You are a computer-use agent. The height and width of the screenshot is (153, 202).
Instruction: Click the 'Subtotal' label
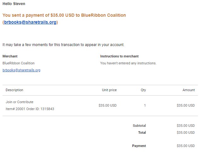click(139, 126)
